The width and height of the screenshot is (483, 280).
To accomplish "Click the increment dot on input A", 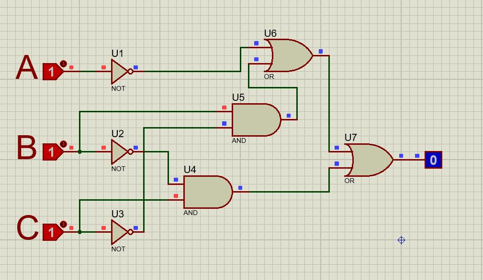I will coord(64,64).
